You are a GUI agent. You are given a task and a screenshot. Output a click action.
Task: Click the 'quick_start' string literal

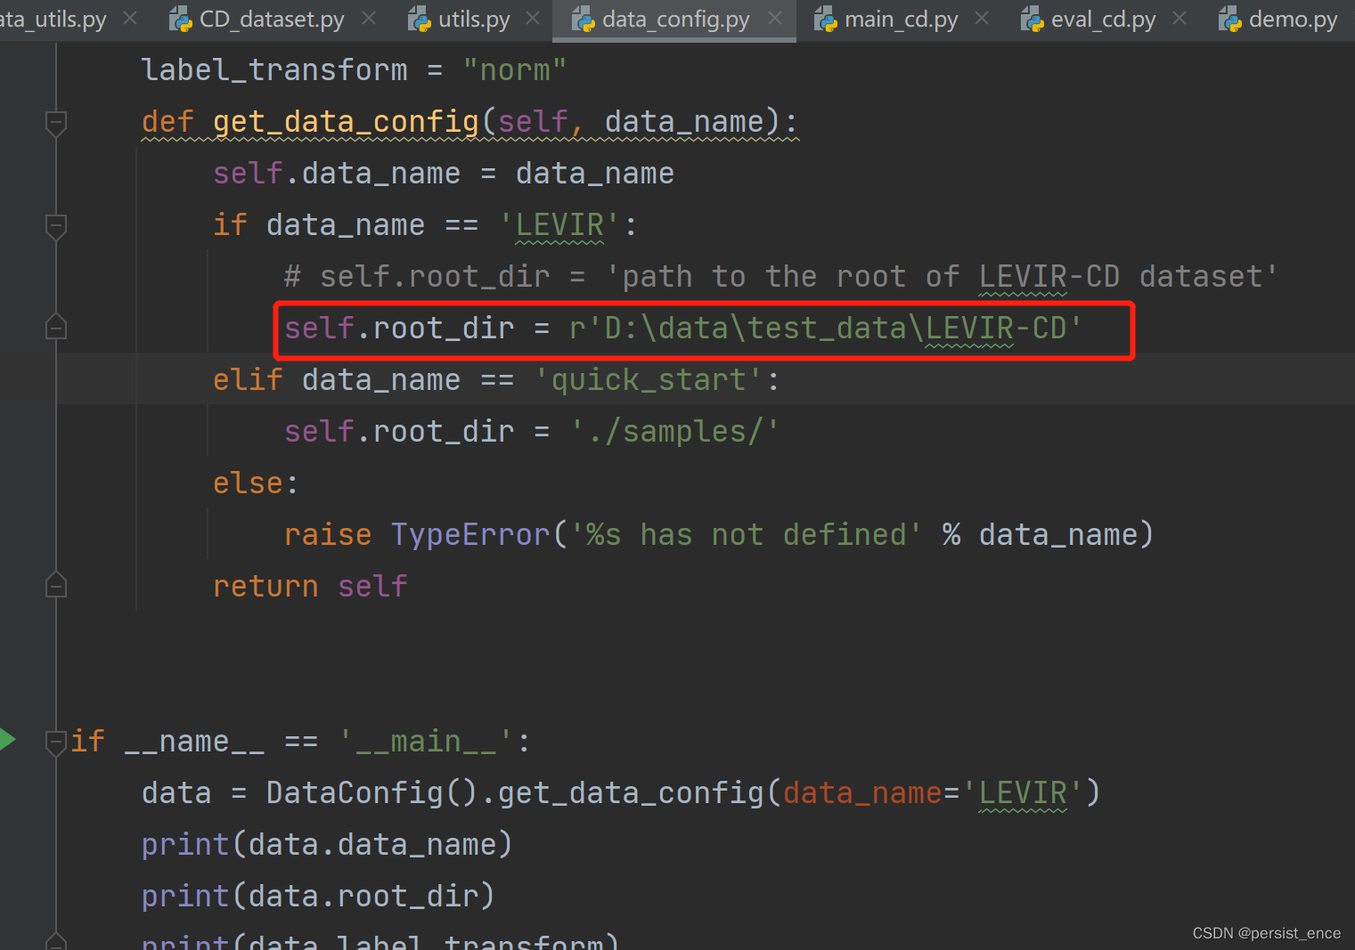tap(649, 380)
